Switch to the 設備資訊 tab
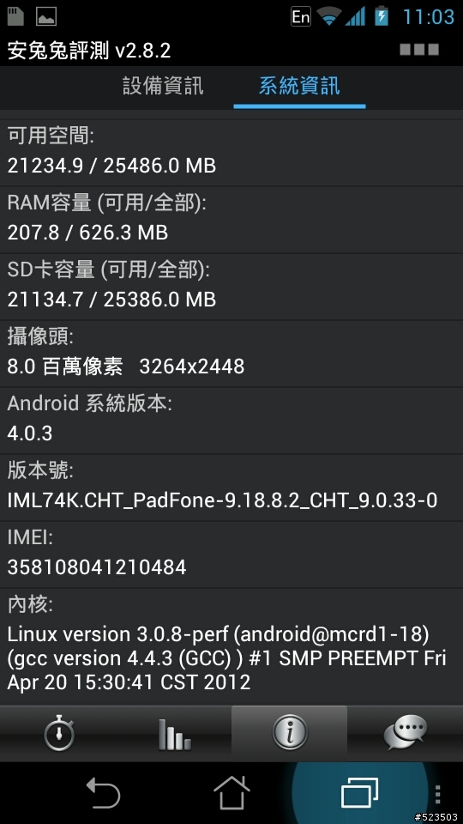This screenshot has height=824, width=463. click(x=163, y=86)
